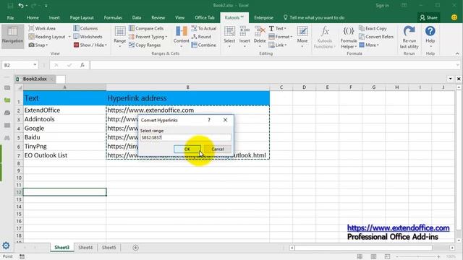Click OK in Convert Hyperlinks dialog
The image size is (463, 260).
pos(187,149)
